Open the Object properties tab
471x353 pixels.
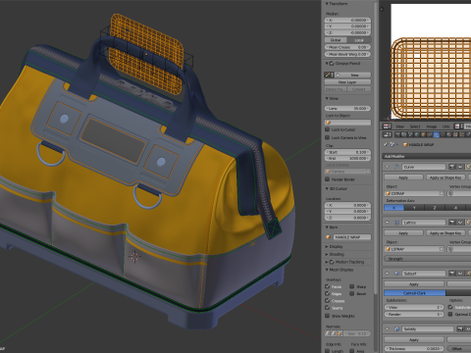pyautogui.click(x=423, y=134)
